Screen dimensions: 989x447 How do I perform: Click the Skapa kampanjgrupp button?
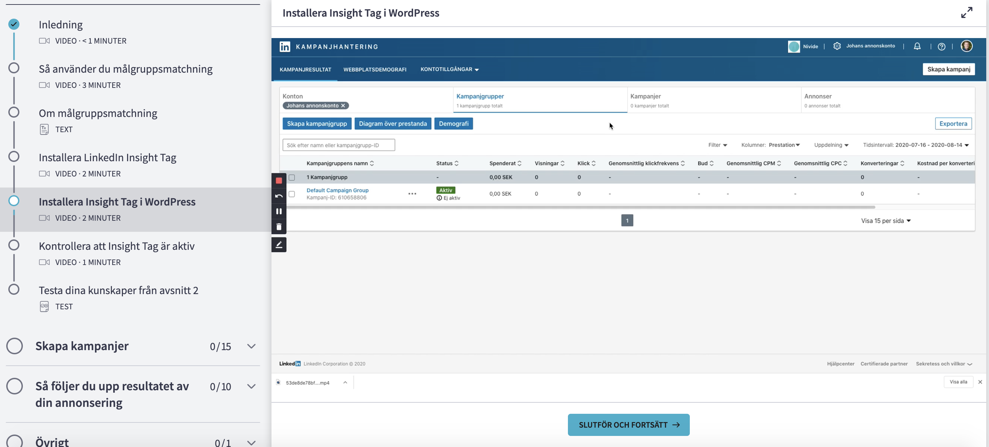point(317,124)
